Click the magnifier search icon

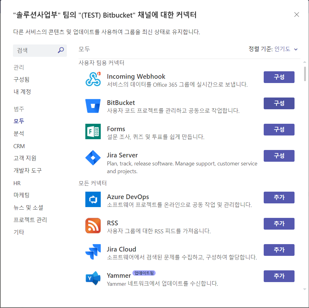tap(61, 50)
